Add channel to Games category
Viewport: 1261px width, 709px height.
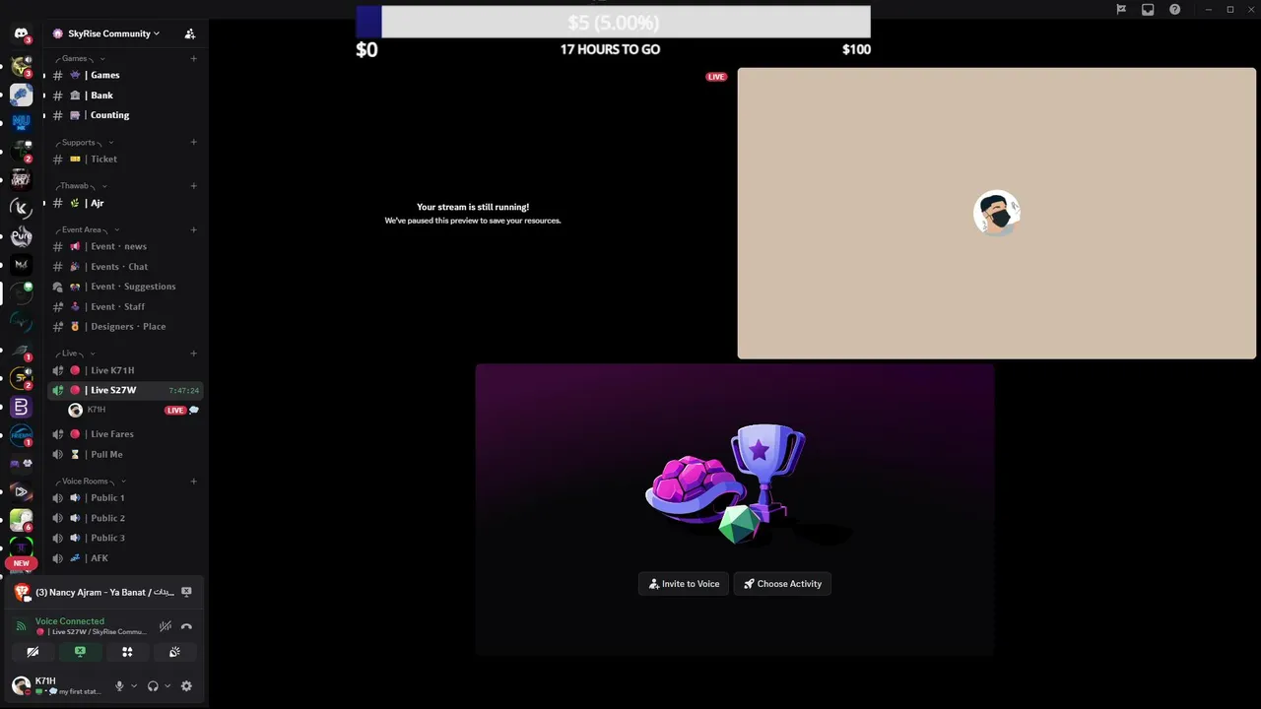tap(193, 58)
